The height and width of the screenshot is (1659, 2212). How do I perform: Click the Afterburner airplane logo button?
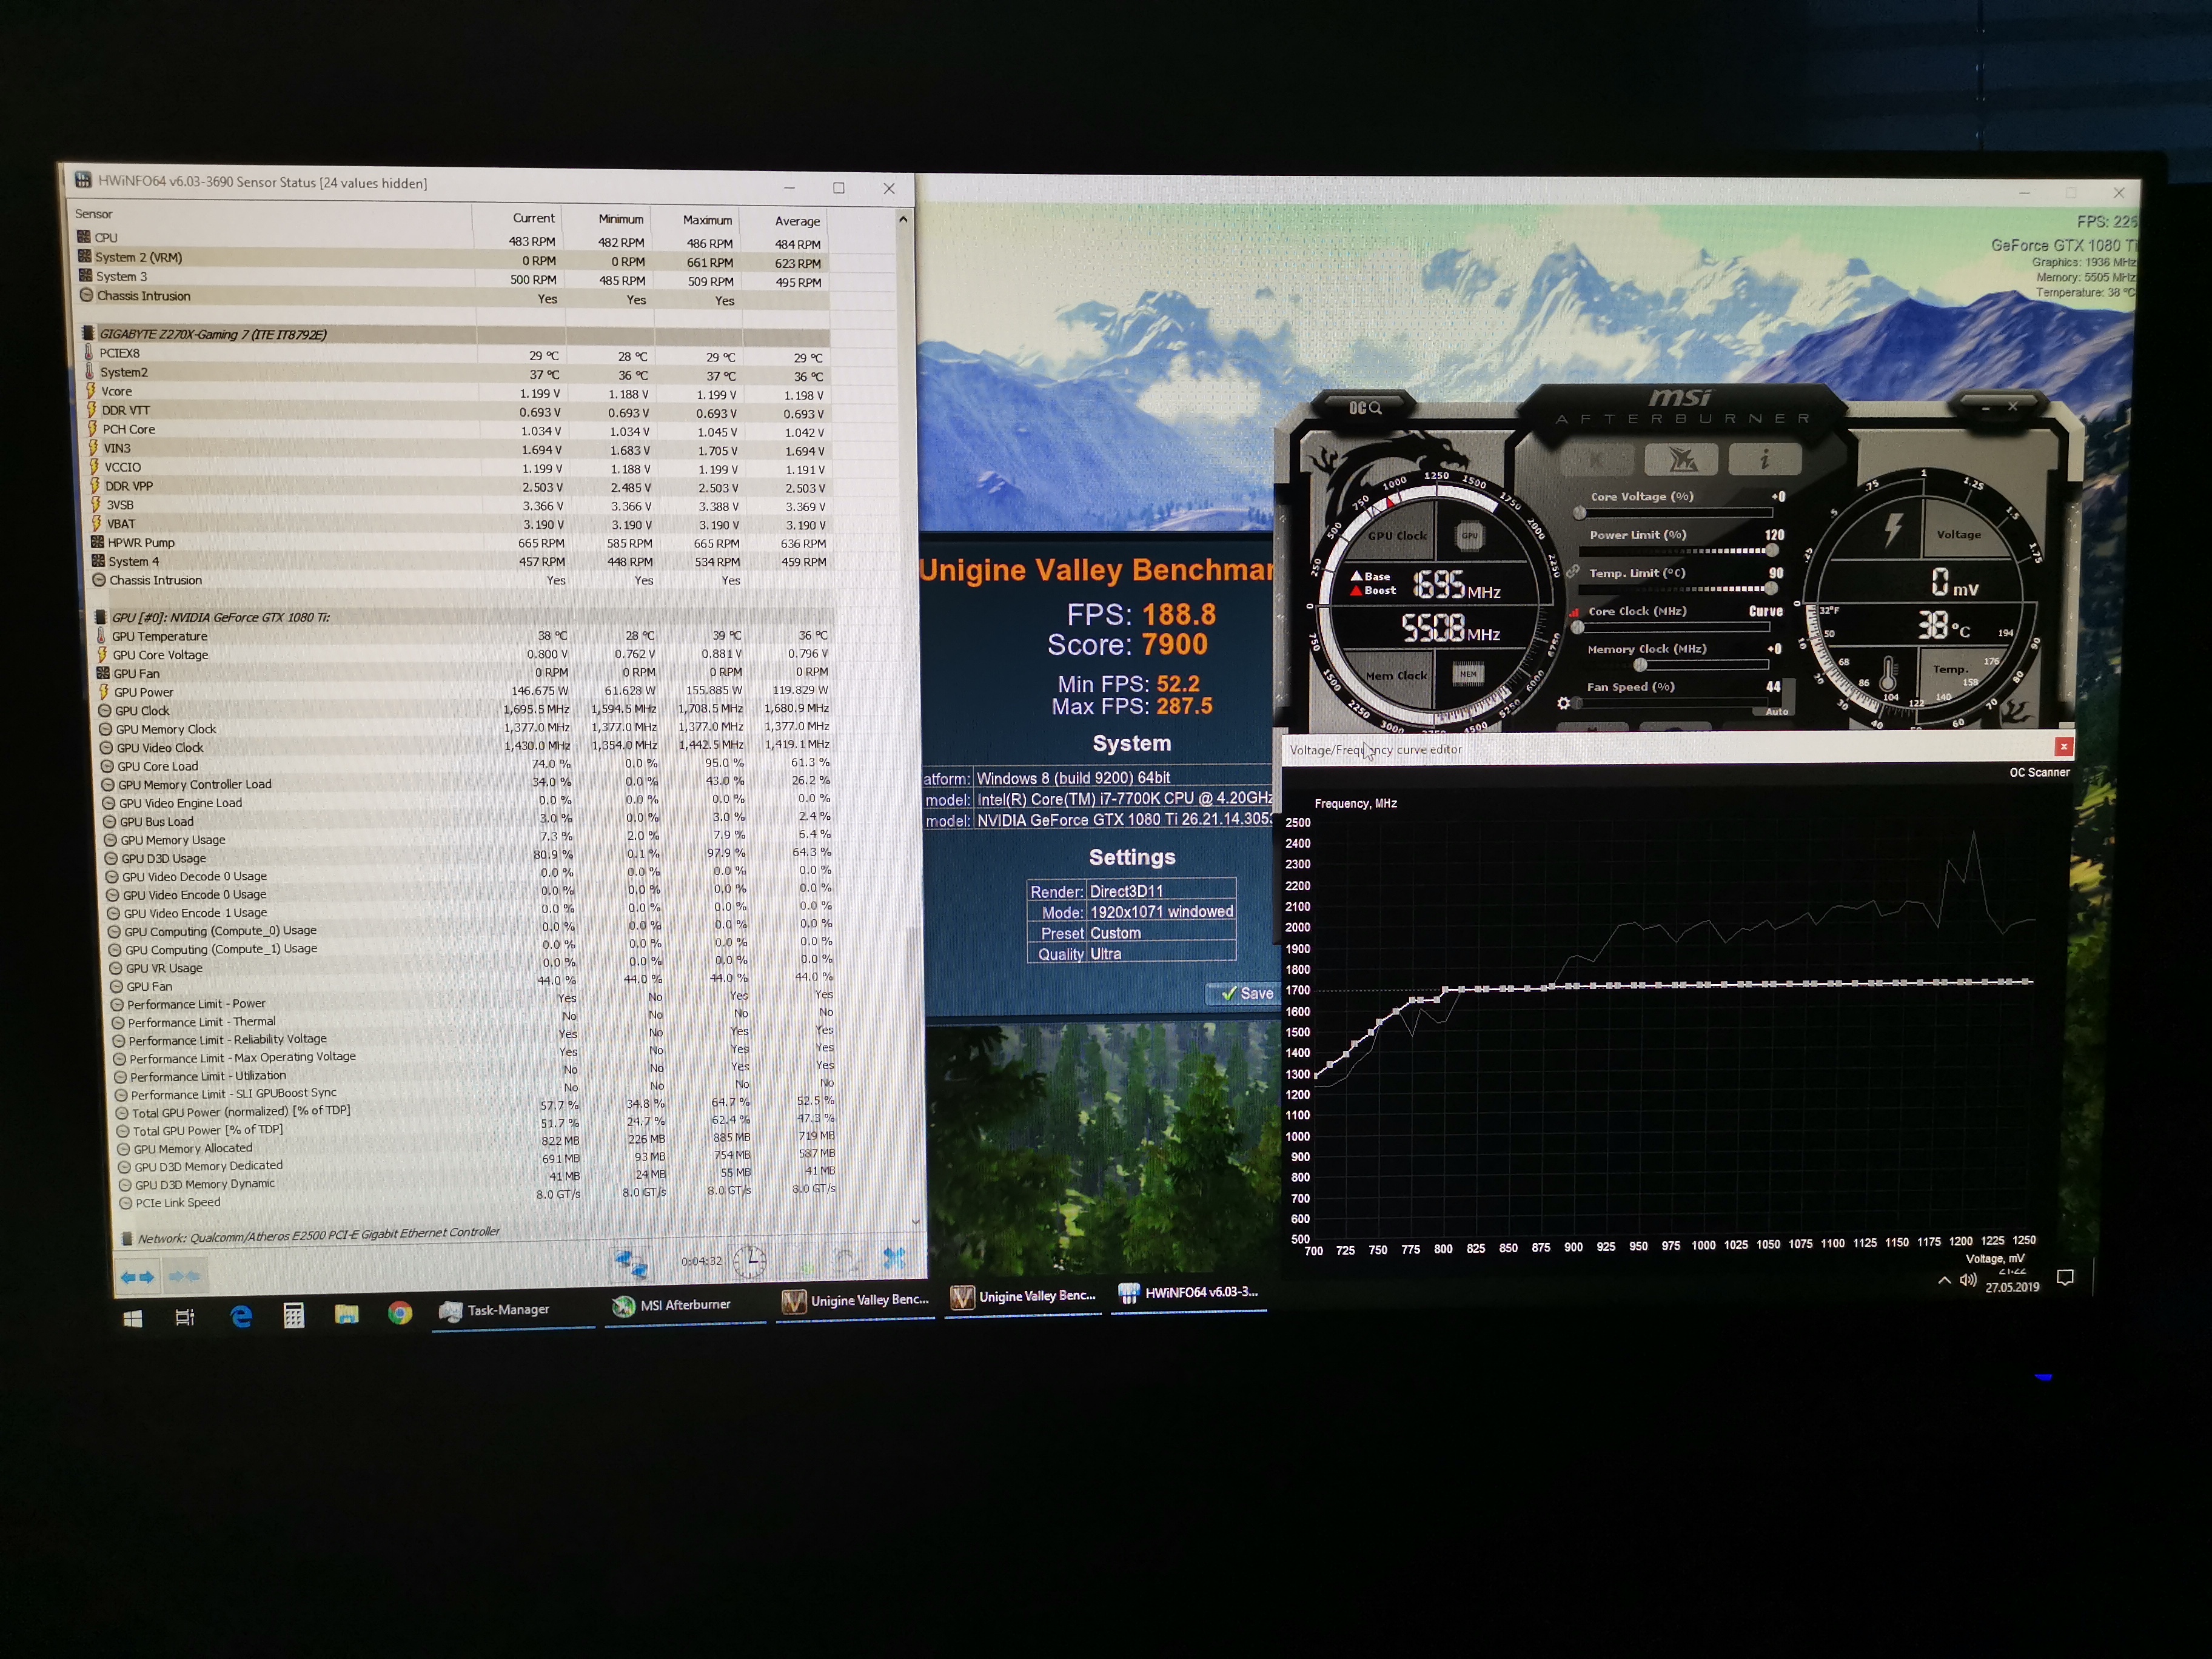(1682, 460)
